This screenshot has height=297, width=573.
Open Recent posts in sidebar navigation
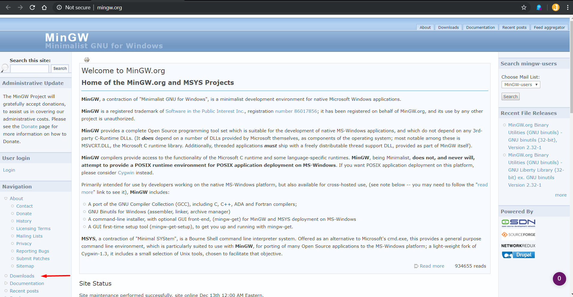click(x=24, y=291)
